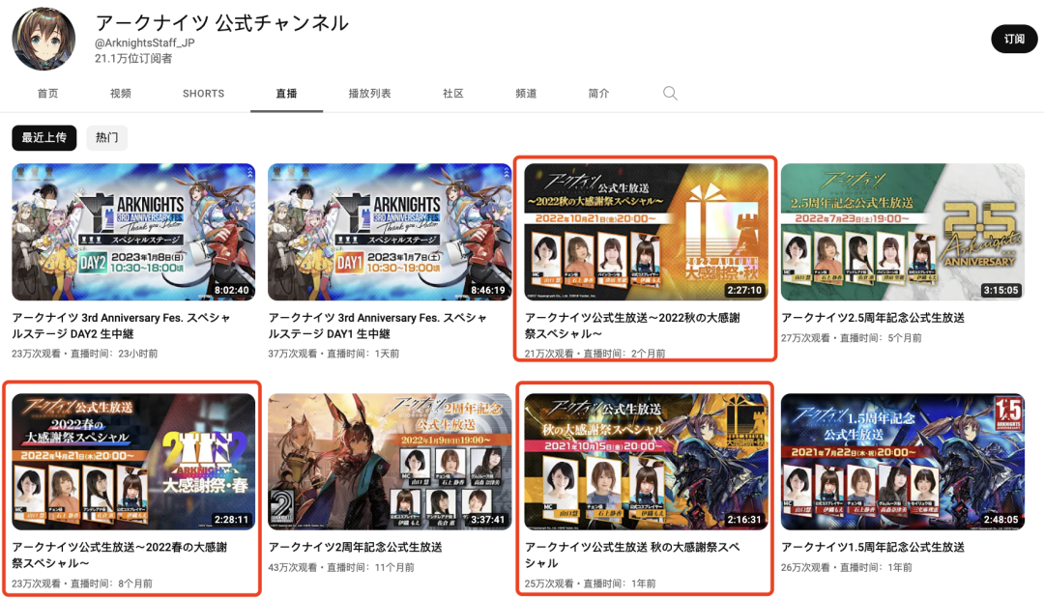Open the Arknights channel avatar image
Screen dimensions: 1044x599
(x=43, y=40)
